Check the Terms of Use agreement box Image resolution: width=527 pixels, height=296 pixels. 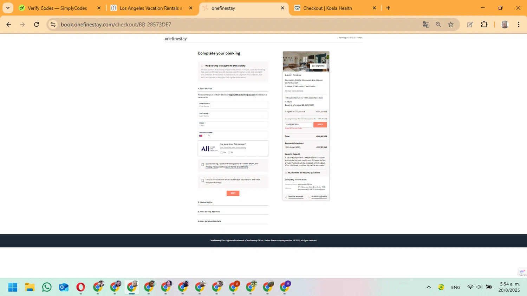click(203, 165)
